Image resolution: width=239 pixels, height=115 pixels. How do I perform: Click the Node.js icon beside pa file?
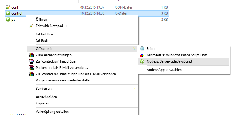(x=8, y=20)
